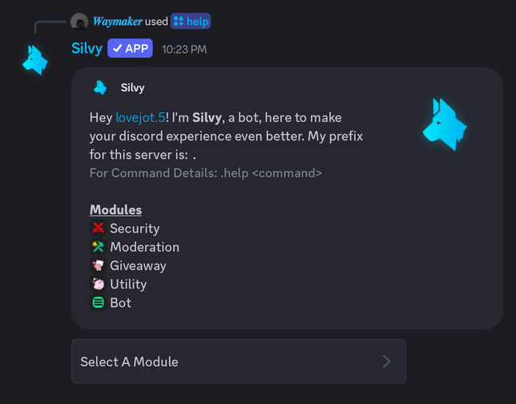Click the Giveaway module icon

tap(98, 265)
